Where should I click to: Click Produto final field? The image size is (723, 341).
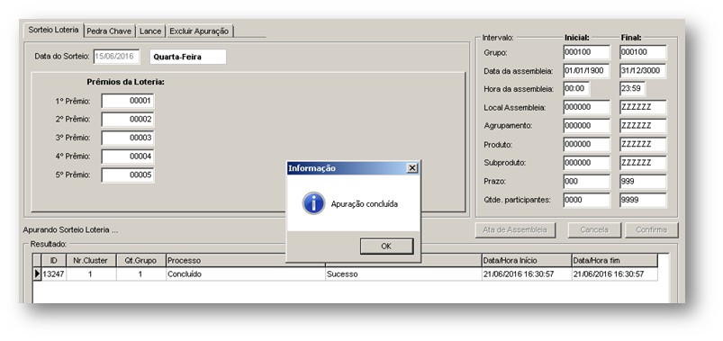click(x=643, y=144)
